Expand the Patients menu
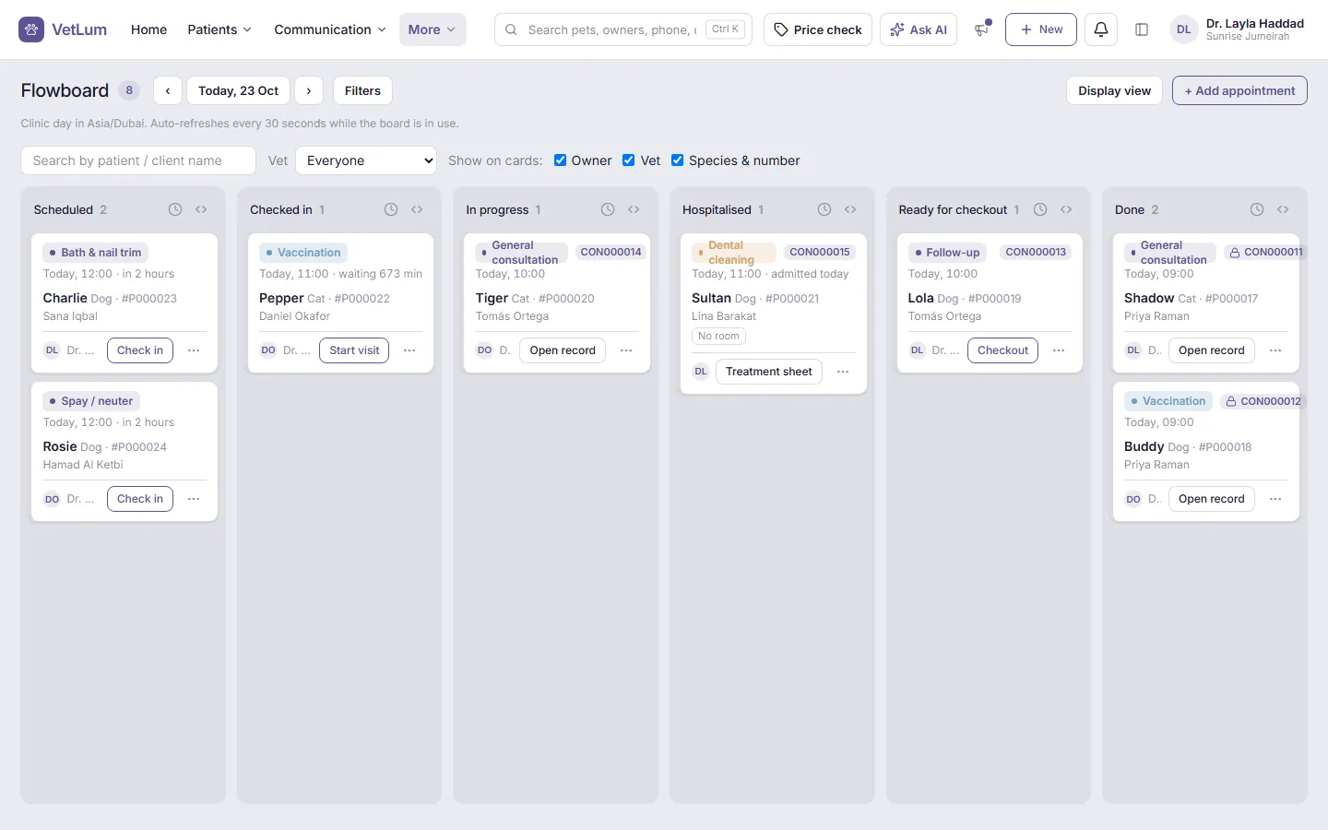Screen dimensions: 1328x830 [x=219, y=30]
